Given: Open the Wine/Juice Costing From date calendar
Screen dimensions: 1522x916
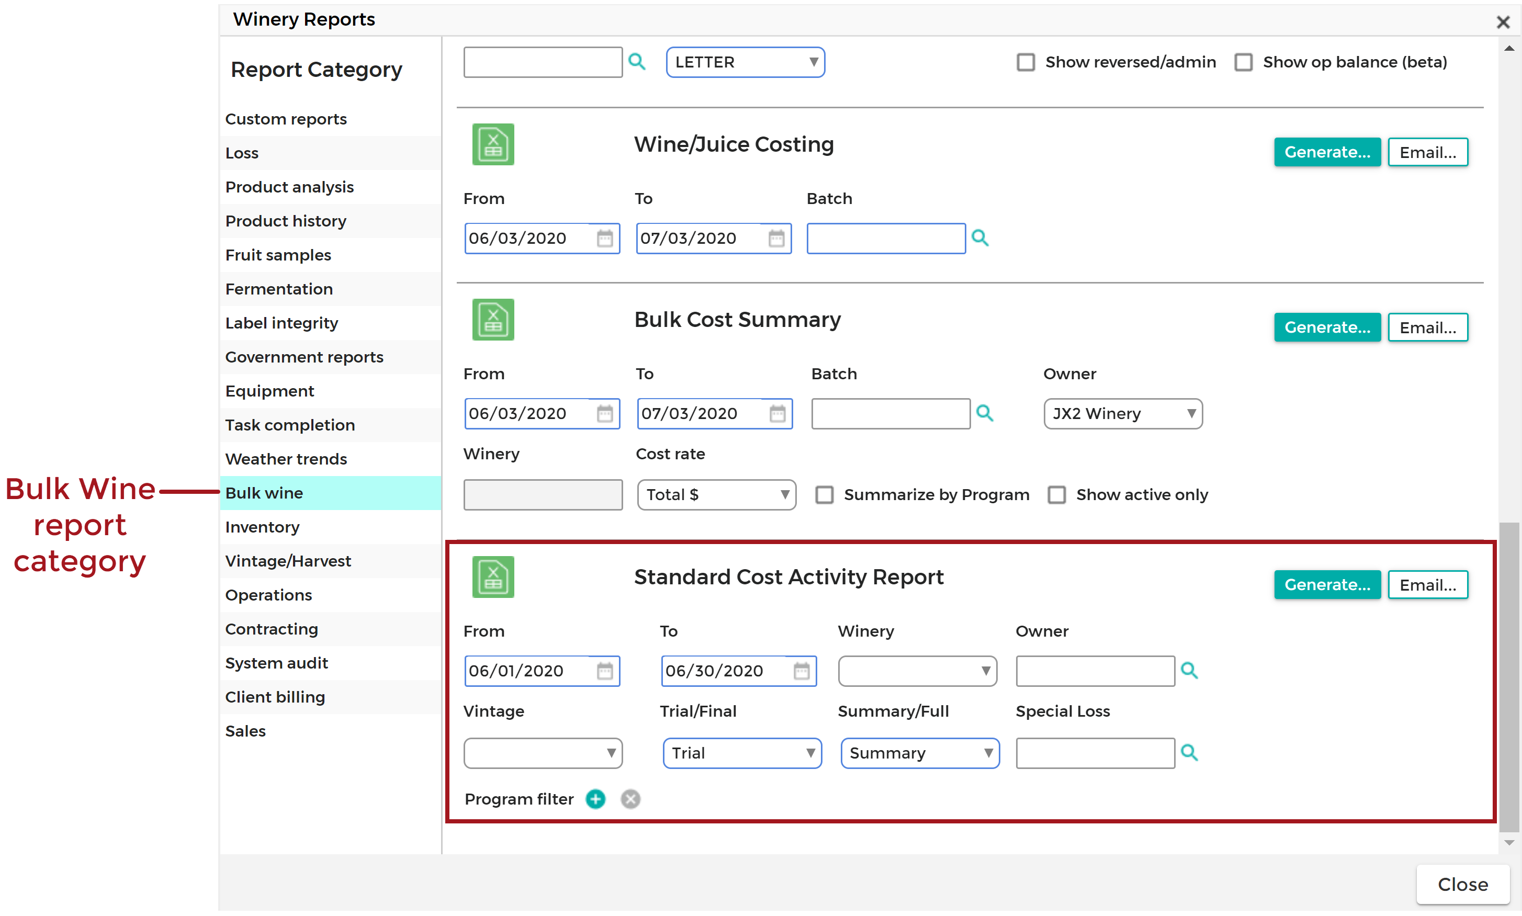Looking at the screenshot, I should click(x=605, y=238).
